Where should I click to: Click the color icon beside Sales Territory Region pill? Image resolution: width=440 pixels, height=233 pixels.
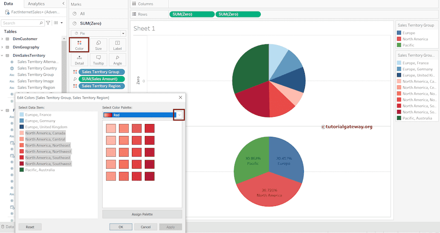pos(75,86)
